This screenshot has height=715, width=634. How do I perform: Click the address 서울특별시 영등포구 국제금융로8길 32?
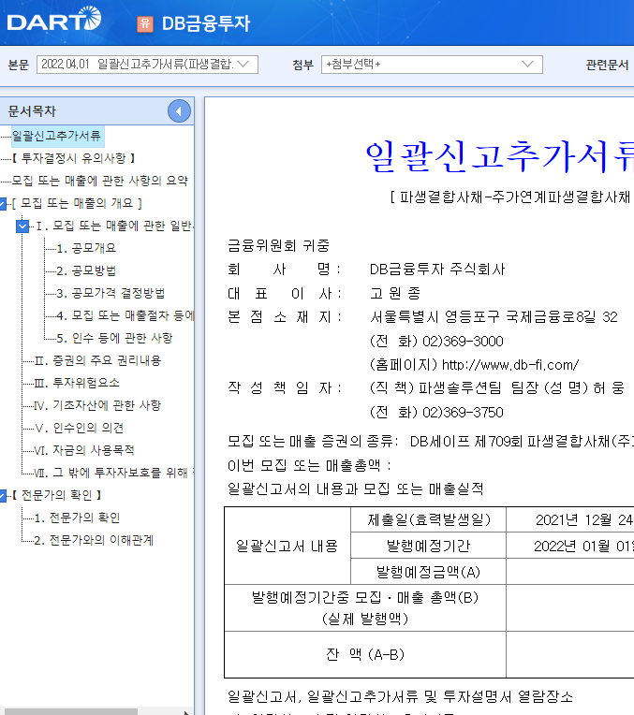(x=494, y=317)
